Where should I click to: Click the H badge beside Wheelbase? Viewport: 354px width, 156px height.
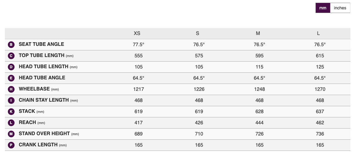(11, 89)
